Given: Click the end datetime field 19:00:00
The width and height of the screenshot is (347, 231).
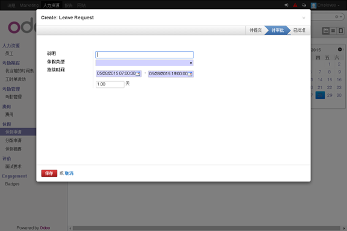Looking at the screenshot, I should coord(170,74).
